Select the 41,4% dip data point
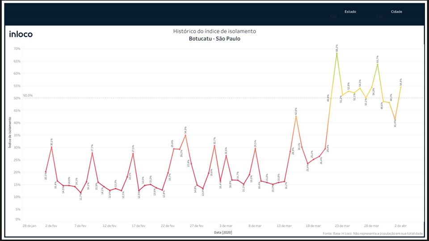The image size is (429, 241). (x=395, y=119)
